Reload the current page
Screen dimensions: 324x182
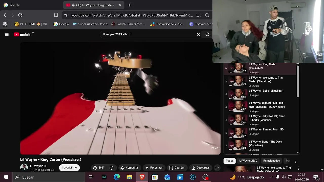20,15
